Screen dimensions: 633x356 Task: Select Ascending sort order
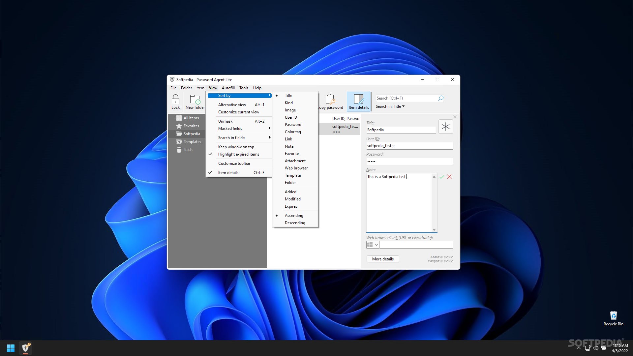point(295,216)
